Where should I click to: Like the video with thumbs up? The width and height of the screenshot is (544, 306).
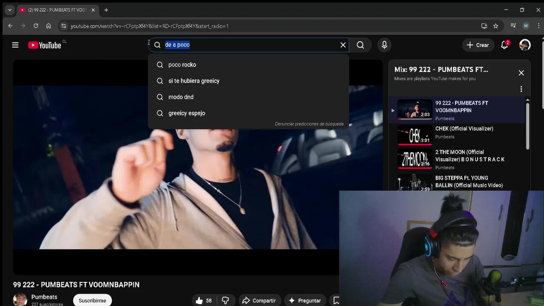pyautogui.click(x=204, y=300)
